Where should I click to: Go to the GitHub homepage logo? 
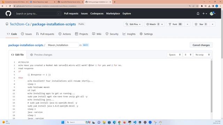click(8, 14)
